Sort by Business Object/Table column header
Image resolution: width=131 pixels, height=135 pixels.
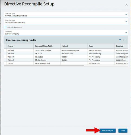coord(47,46)
